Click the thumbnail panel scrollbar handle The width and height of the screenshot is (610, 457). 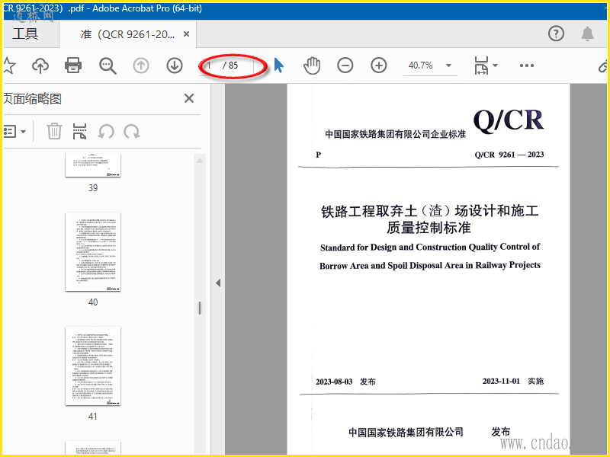pyautogui.click(x=200, y=308)
